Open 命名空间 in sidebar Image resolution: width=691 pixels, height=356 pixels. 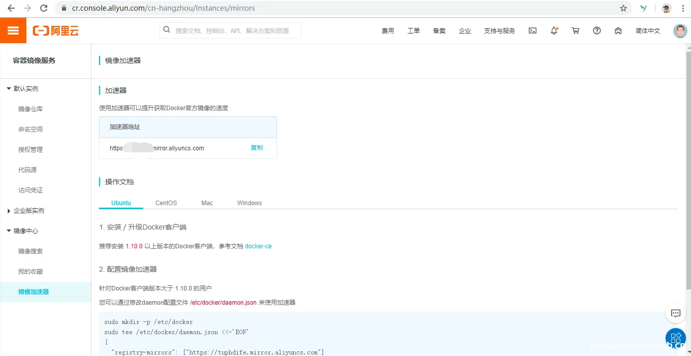[x=30, y=129]
